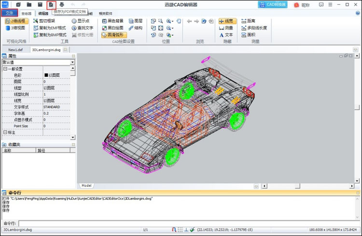Click the save as PDF icon
Viewport: 362px width, 236px height.
[x=51, y=4]
